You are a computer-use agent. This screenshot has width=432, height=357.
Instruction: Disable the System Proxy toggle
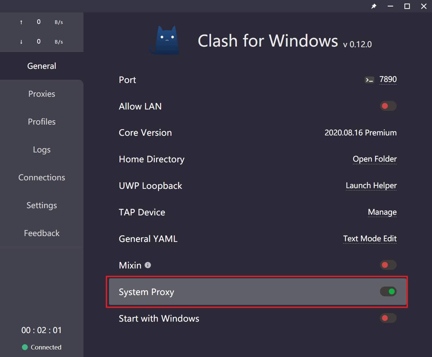[x=388, y=291]
